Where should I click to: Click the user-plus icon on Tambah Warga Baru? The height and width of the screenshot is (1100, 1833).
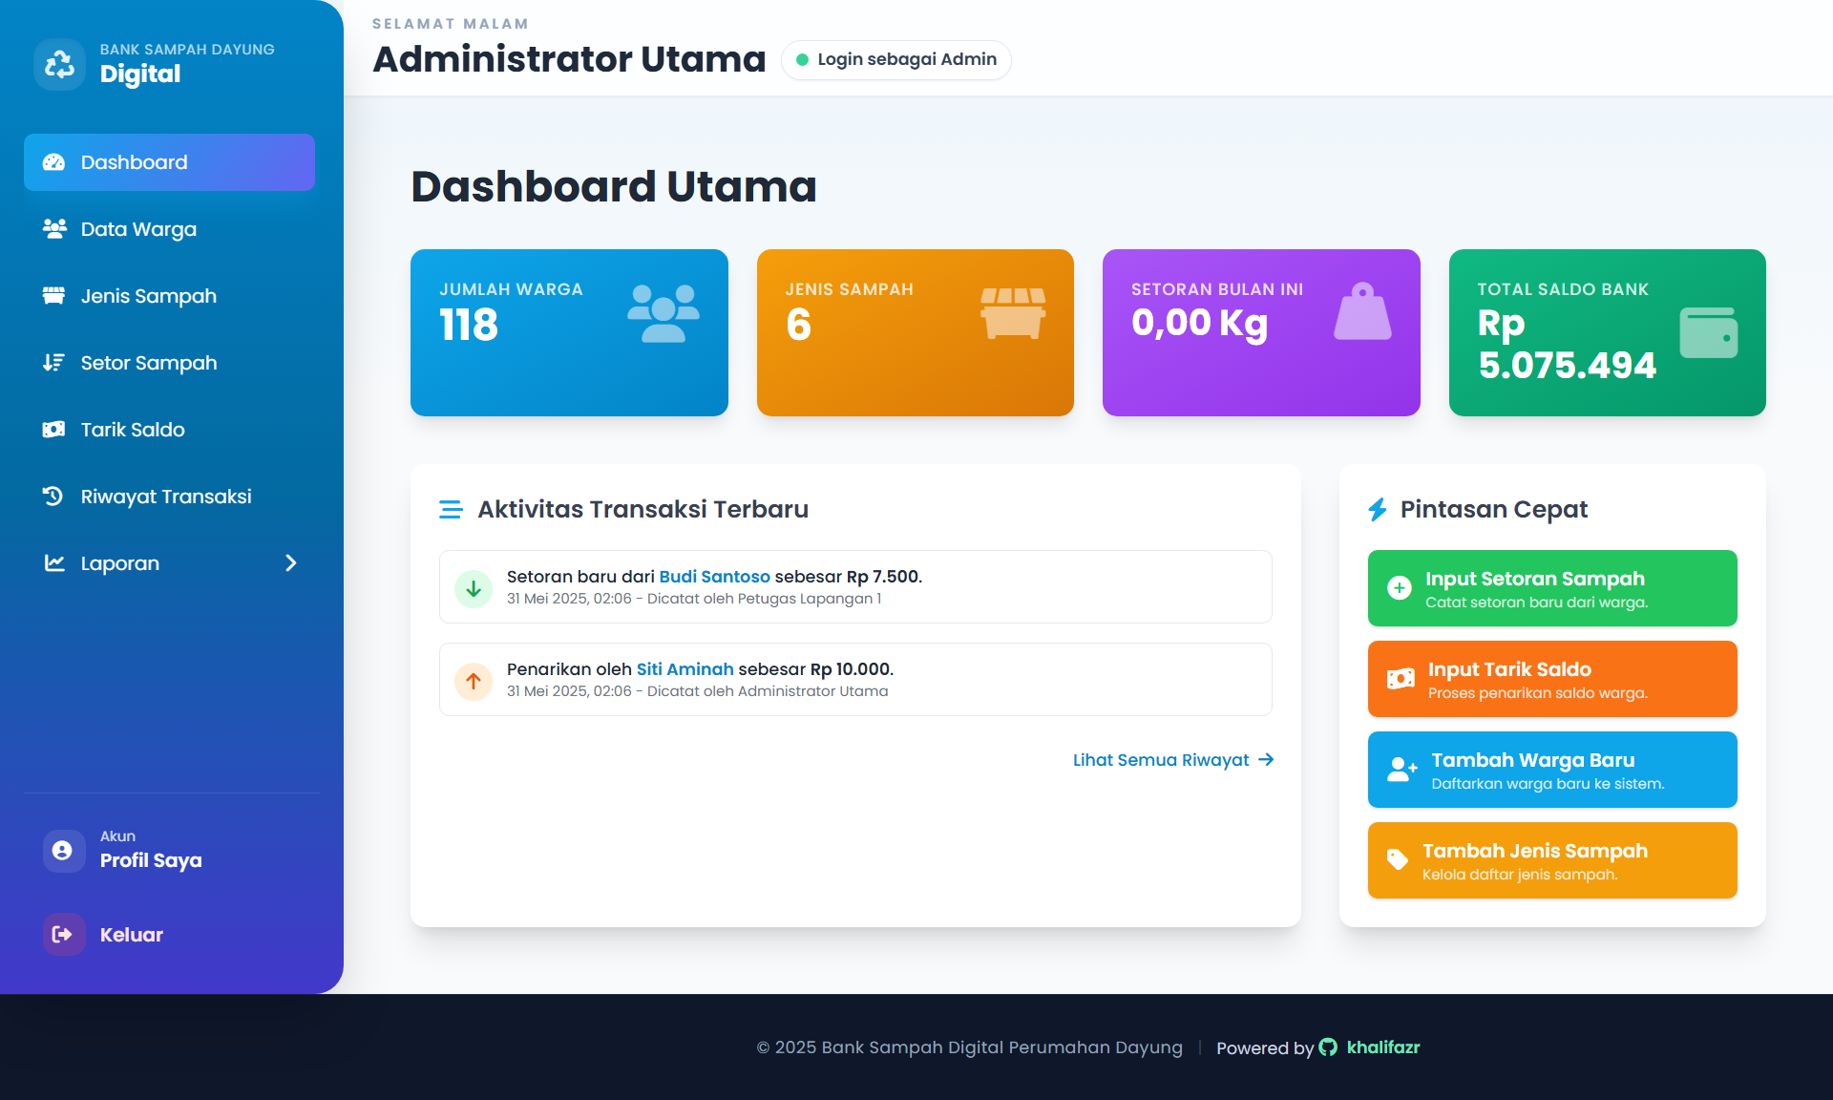pos(1401,770)
